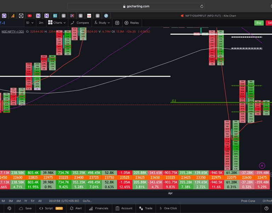Click the -940.5K top-row delta cell
This screenshot has width=272, height=213.
(216, 173)
